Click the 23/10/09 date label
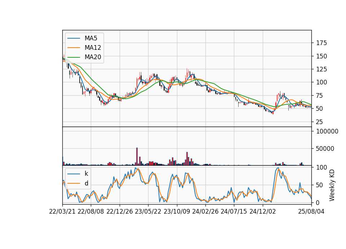 [177, 211]
